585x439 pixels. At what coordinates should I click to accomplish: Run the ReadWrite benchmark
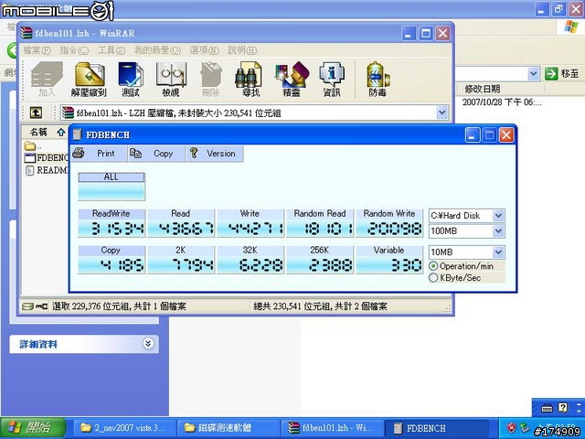[x=112, y=223]
